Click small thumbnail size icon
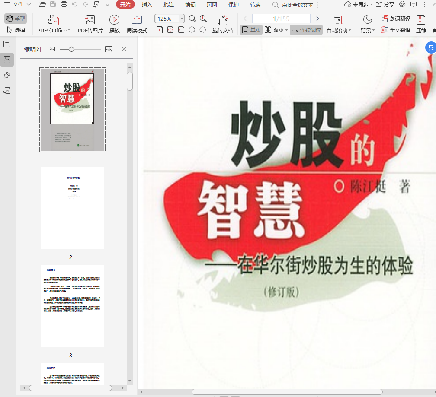The image size is (436, 397). 52,49
